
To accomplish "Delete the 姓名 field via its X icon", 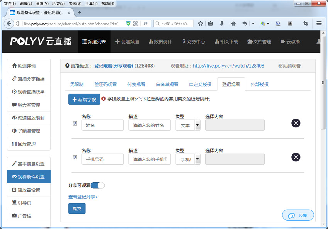I will point(296,123).
